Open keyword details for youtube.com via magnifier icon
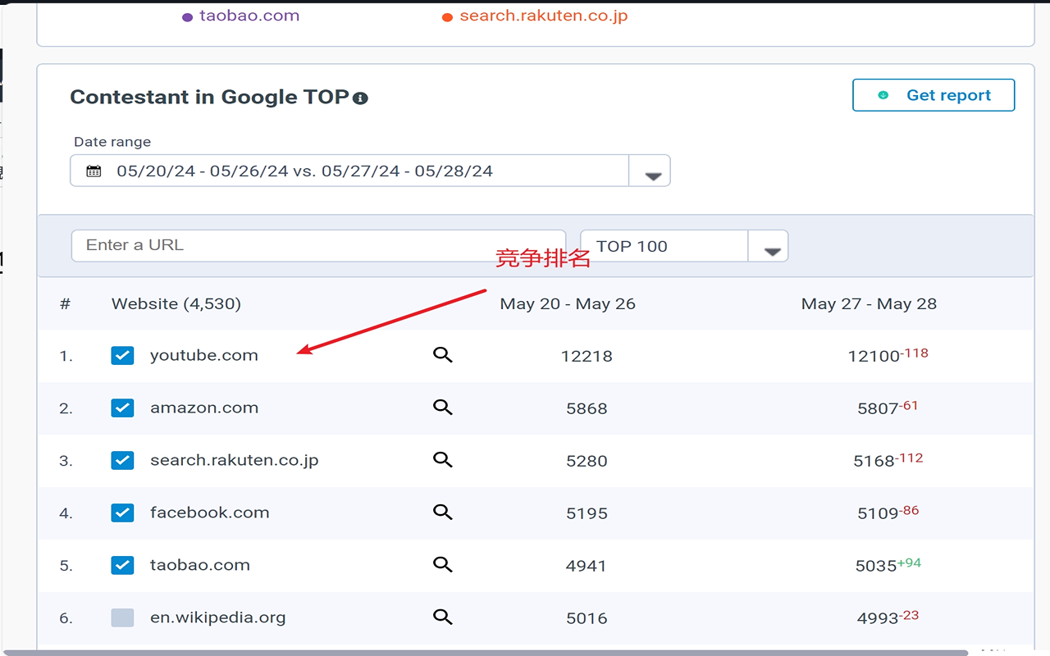 [x=443, y=355]
